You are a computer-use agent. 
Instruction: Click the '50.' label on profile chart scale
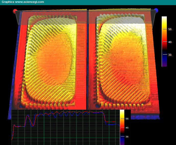127,119
